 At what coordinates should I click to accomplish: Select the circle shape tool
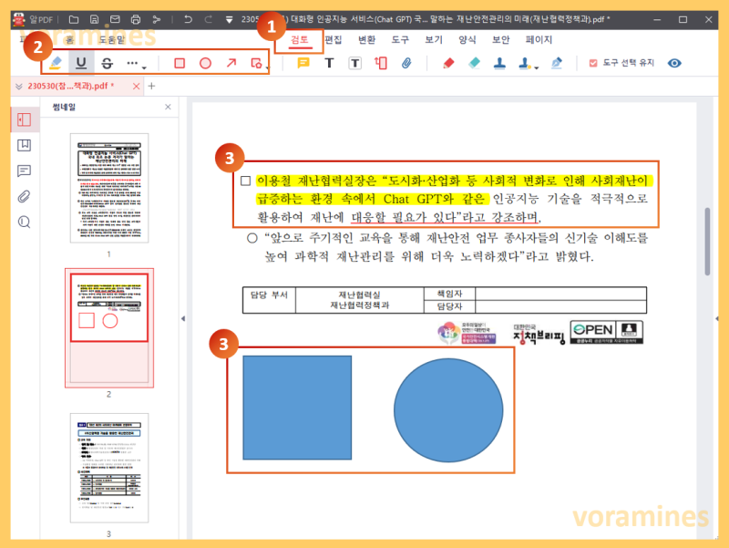[x=205, y=63]
